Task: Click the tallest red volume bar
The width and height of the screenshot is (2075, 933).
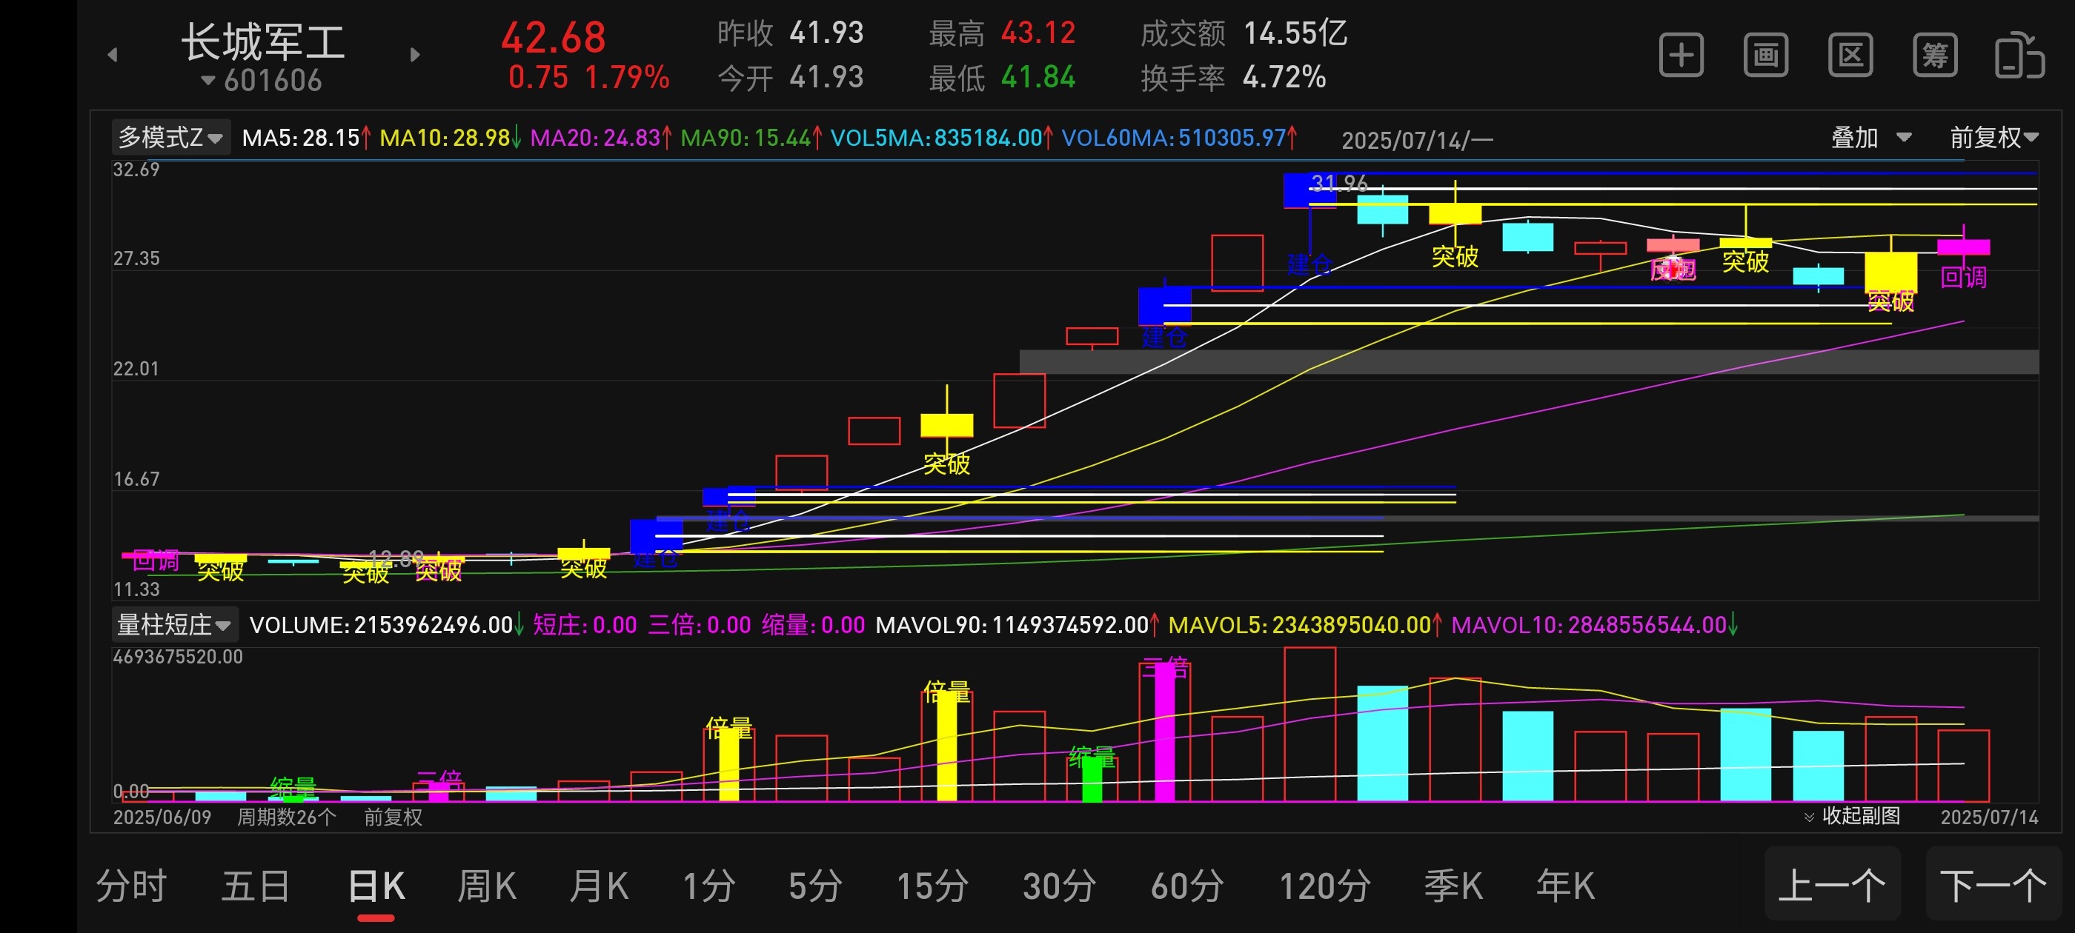Action: click(x=1309, y=724)
